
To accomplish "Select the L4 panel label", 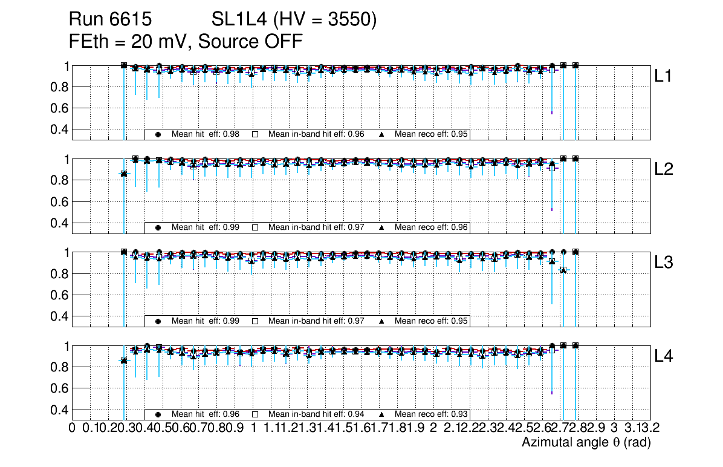I will point(664,357).
